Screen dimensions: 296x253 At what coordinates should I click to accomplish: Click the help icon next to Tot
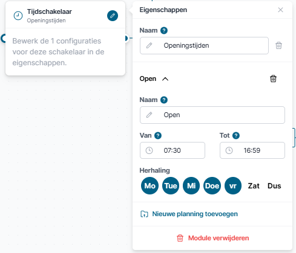236,136
